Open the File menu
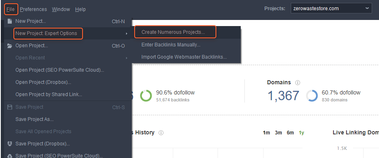The height and width of the screenshot is (158, 379). (x=11, y=9)
